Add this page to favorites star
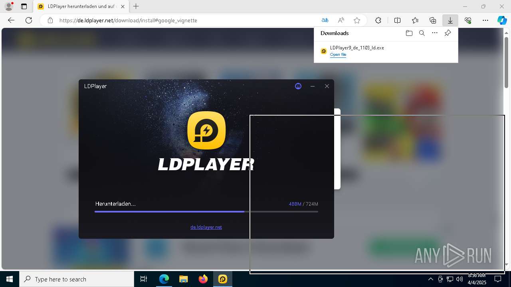Screen dimensions: 511x287 357,20
